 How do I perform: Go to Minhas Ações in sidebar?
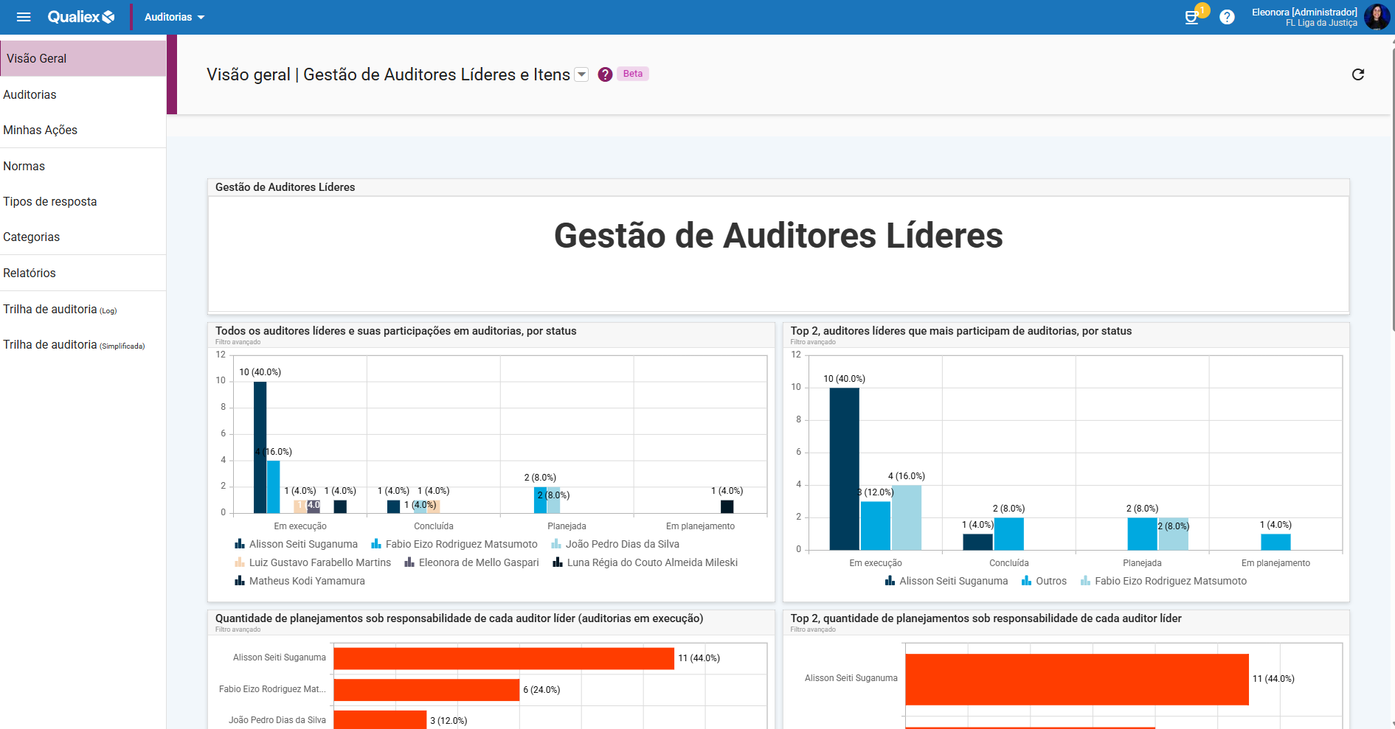(41, 130)
